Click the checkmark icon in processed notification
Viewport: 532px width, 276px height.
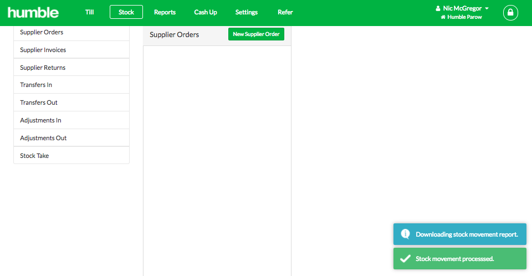[405, 259]
